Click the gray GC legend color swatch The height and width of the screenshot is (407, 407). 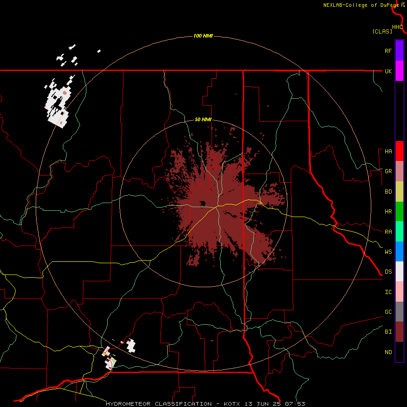pyautogui.click(x=399, y=312)
